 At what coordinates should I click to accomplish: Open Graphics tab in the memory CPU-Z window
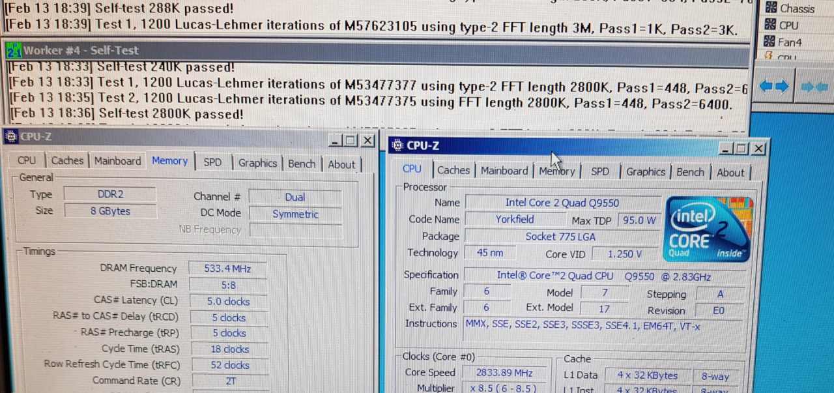click(257, 163)
